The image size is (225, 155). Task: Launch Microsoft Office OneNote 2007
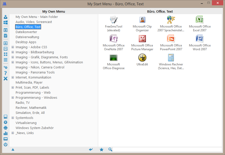[114, 43]
